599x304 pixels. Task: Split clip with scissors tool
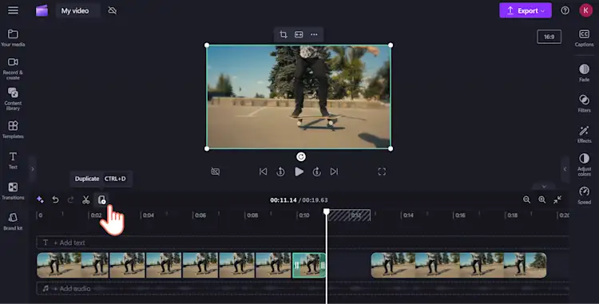(86, 199)
